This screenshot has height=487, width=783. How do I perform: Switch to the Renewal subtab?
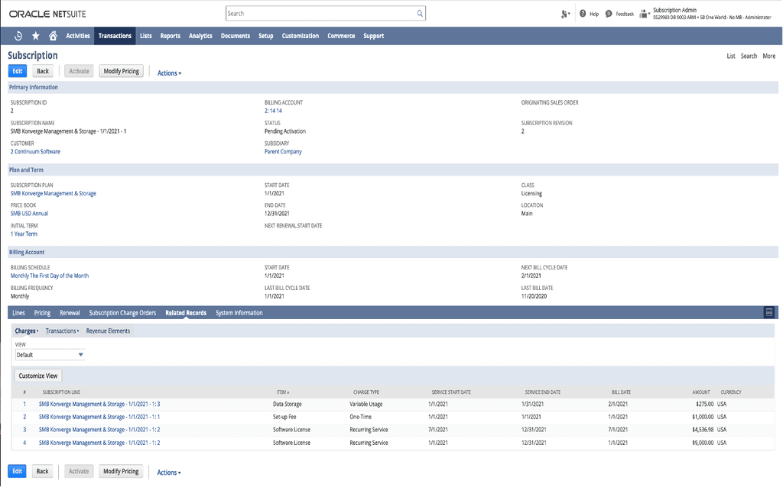(70, 312)
